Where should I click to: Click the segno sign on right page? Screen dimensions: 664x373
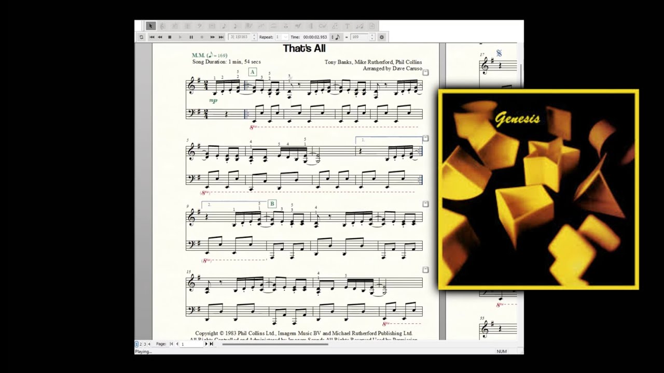[499, 53]
